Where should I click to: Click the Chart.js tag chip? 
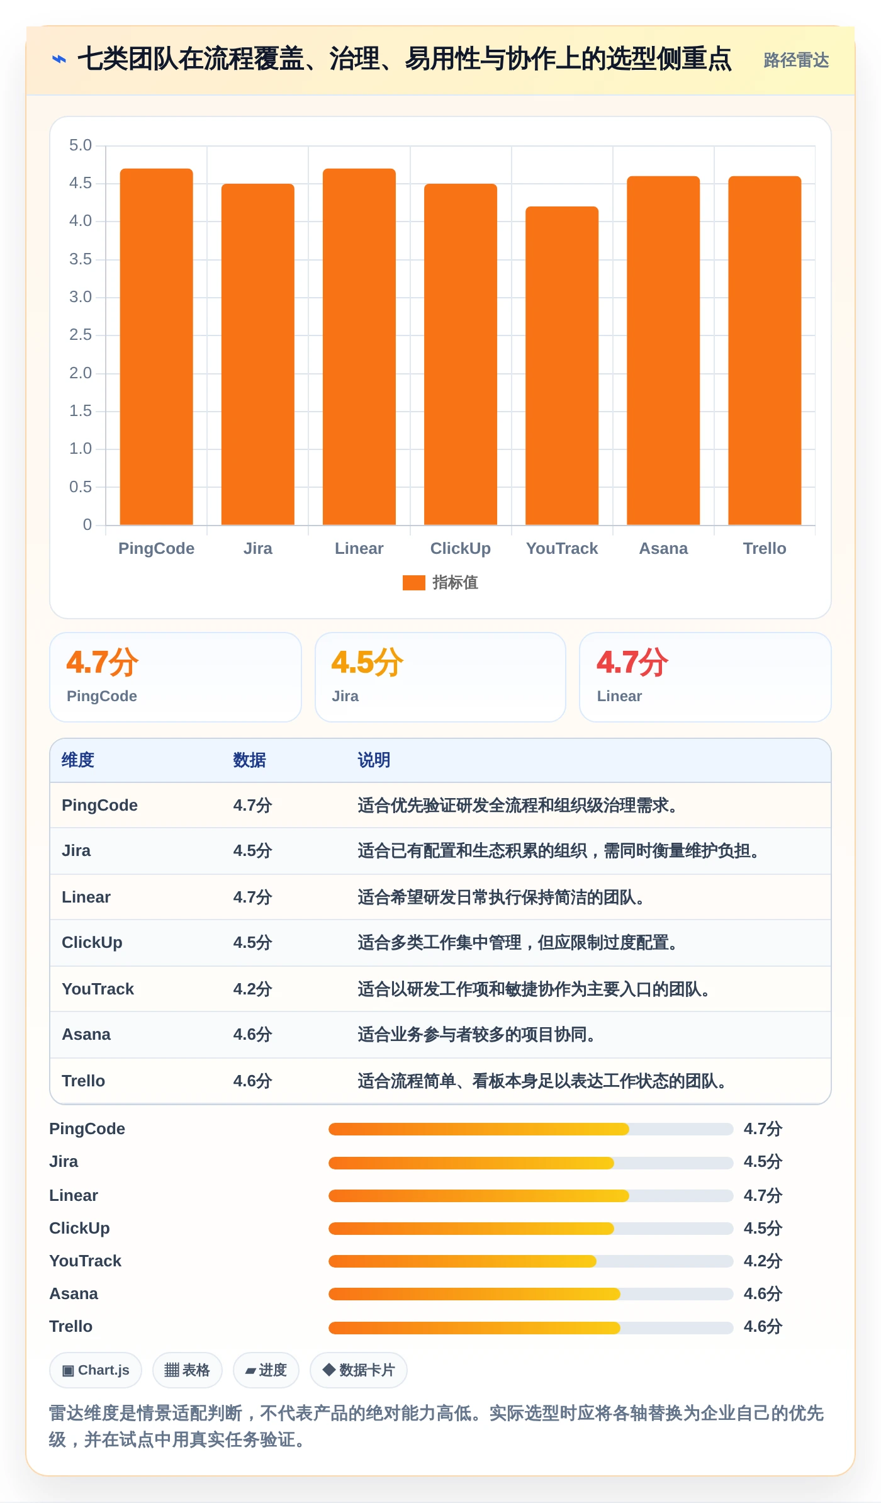coord(96,1370)
